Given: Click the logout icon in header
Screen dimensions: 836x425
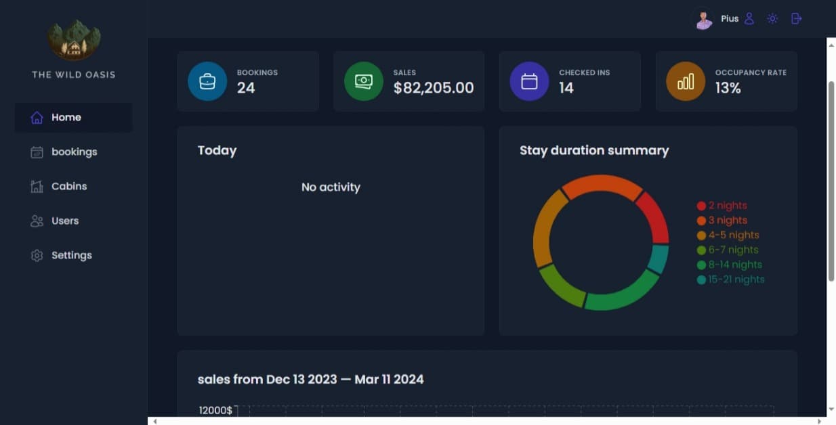Looking at the screenshot, I should [x=797, y=19].
